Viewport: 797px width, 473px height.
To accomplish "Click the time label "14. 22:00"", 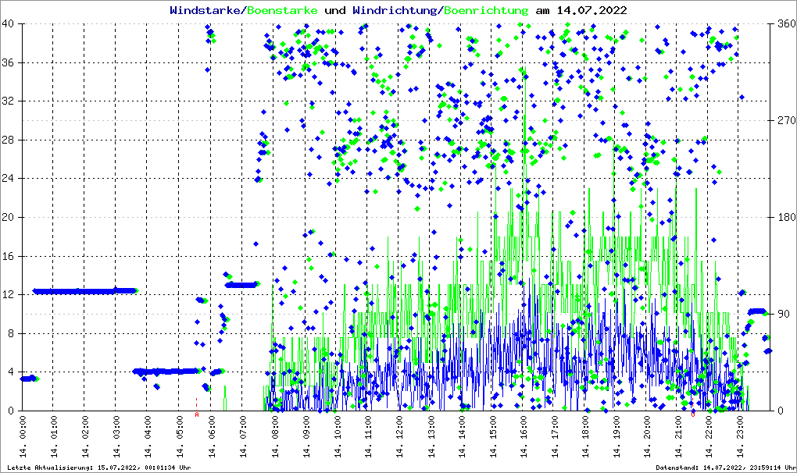I will pos(709,436).
